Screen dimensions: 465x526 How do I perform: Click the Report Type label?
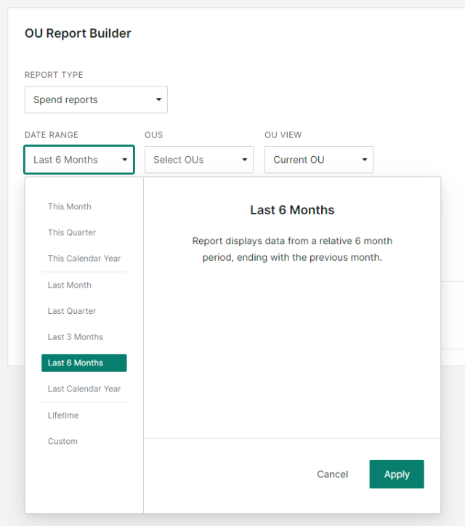point(54,75)
